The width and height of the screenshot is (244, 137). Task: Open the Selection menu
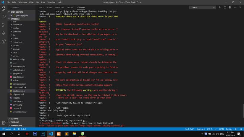click(22, 2)
